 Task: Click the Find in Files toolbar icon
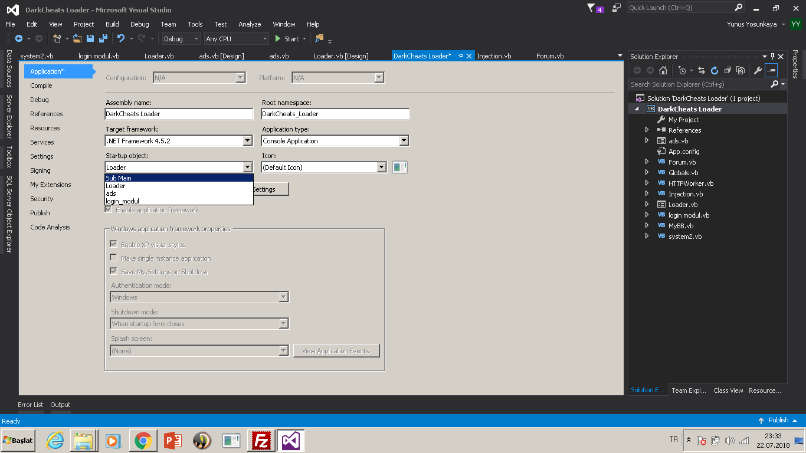click(319, 39)
